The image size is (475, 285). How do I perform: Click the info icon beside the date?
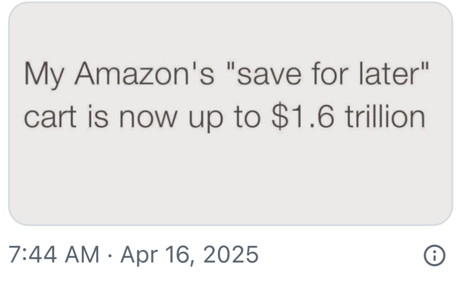[433, 255]
